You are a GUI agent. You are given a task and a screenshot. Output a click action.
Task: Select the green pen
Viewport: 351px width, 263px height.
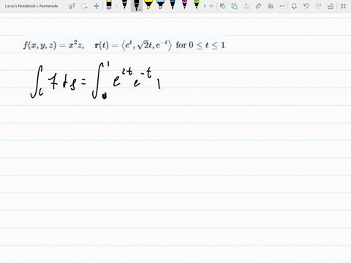[197, 4]
